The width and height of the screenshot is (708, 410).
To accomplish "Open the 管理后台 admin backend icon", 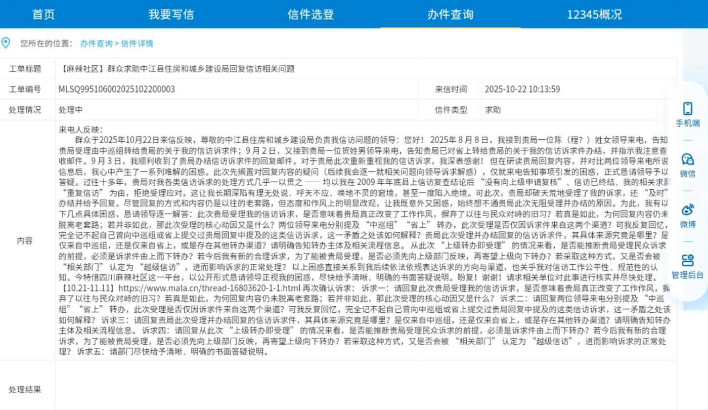I will coord(687,266).
